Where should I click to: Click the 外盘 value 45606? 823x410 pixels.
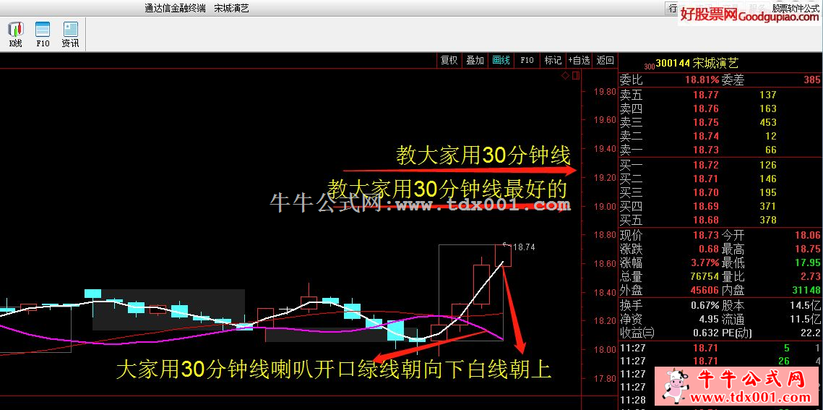point(704,290)
